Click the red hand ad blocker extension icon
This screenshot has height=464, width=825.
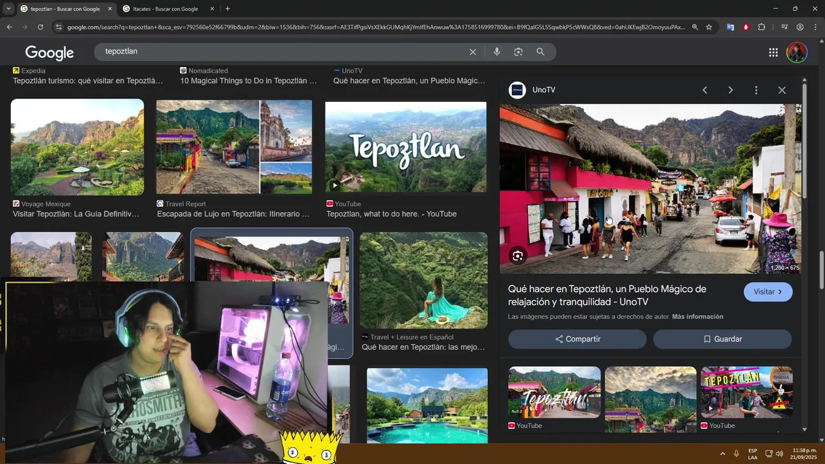(746, 27)
